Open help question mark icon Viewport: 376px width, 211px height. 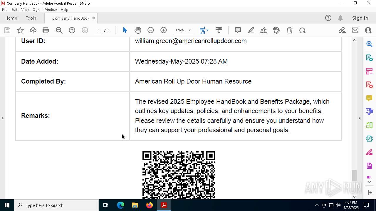coord(328,18)
